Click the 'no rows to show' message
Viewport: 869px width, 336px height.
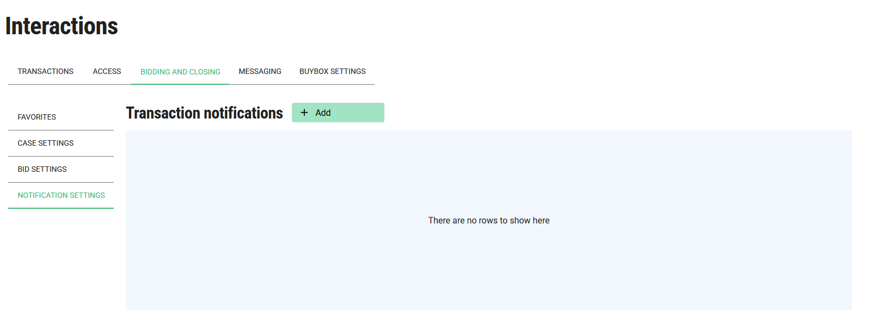point(488,220)
